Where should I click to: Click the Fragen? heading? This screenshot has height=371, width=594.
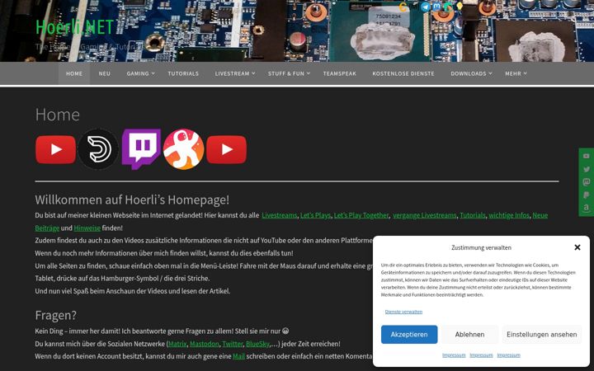tap(56, 315)
